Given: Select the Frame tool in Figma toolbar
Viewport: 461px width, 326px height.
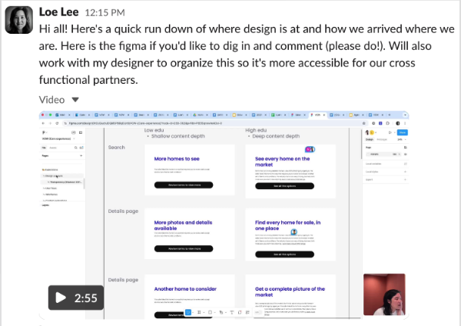Looking at the screenshot, I should [199, 312].
